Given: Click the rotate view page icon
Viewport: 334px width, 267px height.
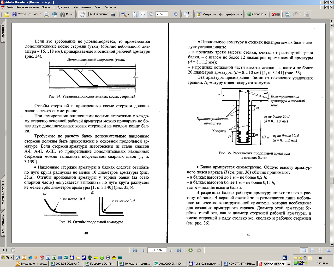Looking at the screenshot, I should pos(186,14).
